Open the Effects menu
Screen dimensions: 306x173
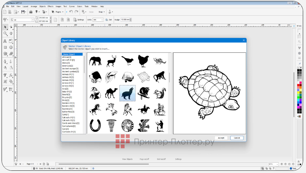coord(50,6)
